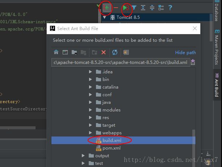Go to project directory in file chooser
This screenshot has width=222, height=167.
pyautogui.click(x=74, y=52)
